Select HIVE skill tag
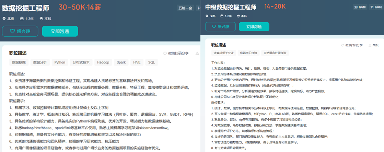Screen dimensions: 384x152 coord(137,62)
